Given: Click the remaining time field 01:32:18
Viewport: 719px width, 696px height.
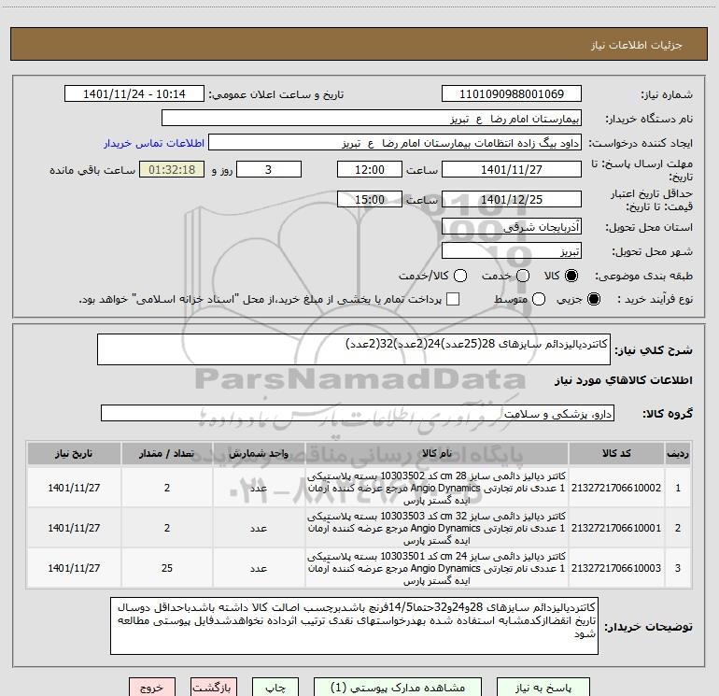Looking at the screenshot, I should tap(172, 169).
